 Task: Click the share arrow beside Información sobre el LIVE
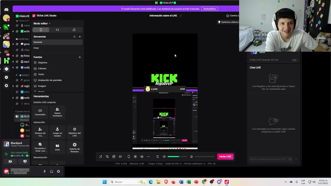coord(180,16)
